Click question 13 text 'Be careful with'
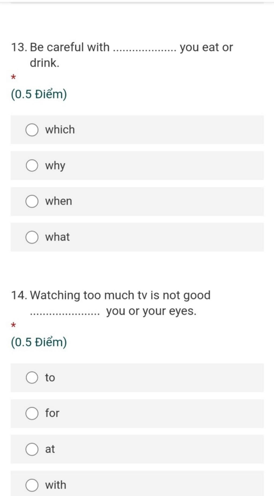Image resolution: width=274 pixels, height=496 pixels. click(x=70, y=47)
